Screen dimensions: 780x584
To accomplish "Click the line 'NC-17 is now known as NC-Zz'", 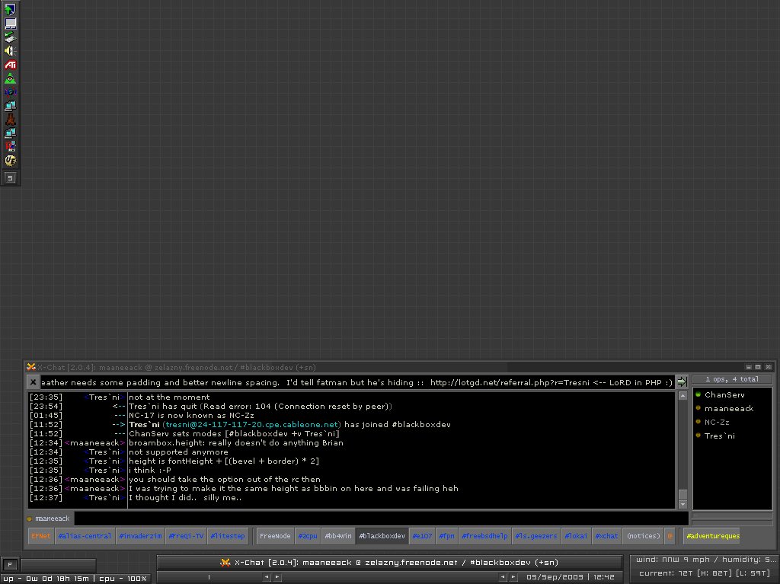I will pyautogui.click(x=191, y=416).
